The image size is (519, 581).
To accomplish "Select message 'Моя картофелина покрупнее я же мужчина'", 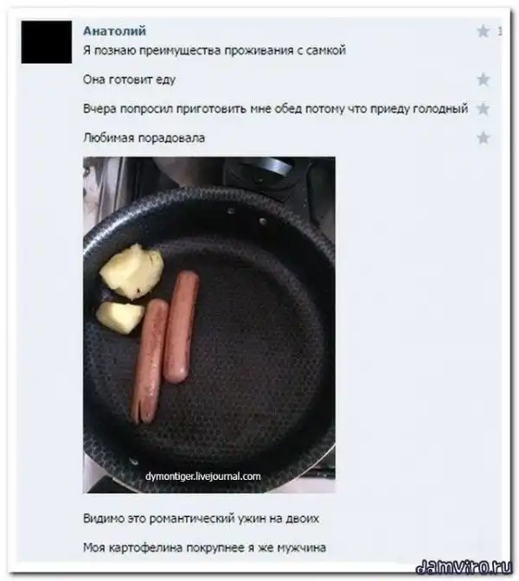I will point(205,547).
